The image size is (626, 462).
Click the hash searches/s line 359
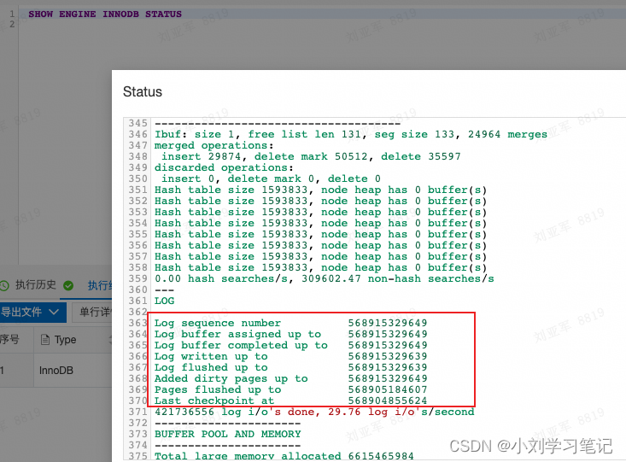[x=325, y=278]
